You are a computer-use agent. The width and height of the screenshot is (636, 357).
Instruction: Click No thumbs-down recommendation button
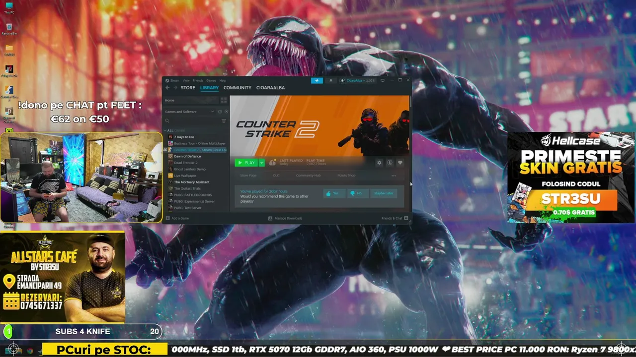pyautogui.click(x=357, y=193)
